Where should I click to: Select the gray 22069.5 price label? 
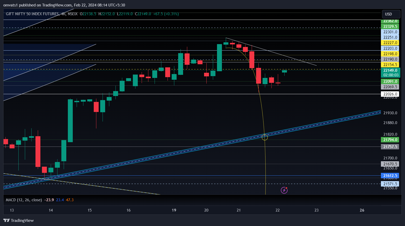(390, 87)
